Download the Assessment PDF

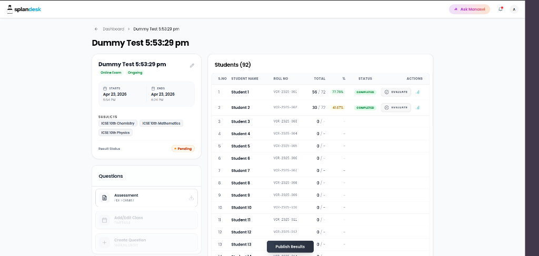click(192, 198)
